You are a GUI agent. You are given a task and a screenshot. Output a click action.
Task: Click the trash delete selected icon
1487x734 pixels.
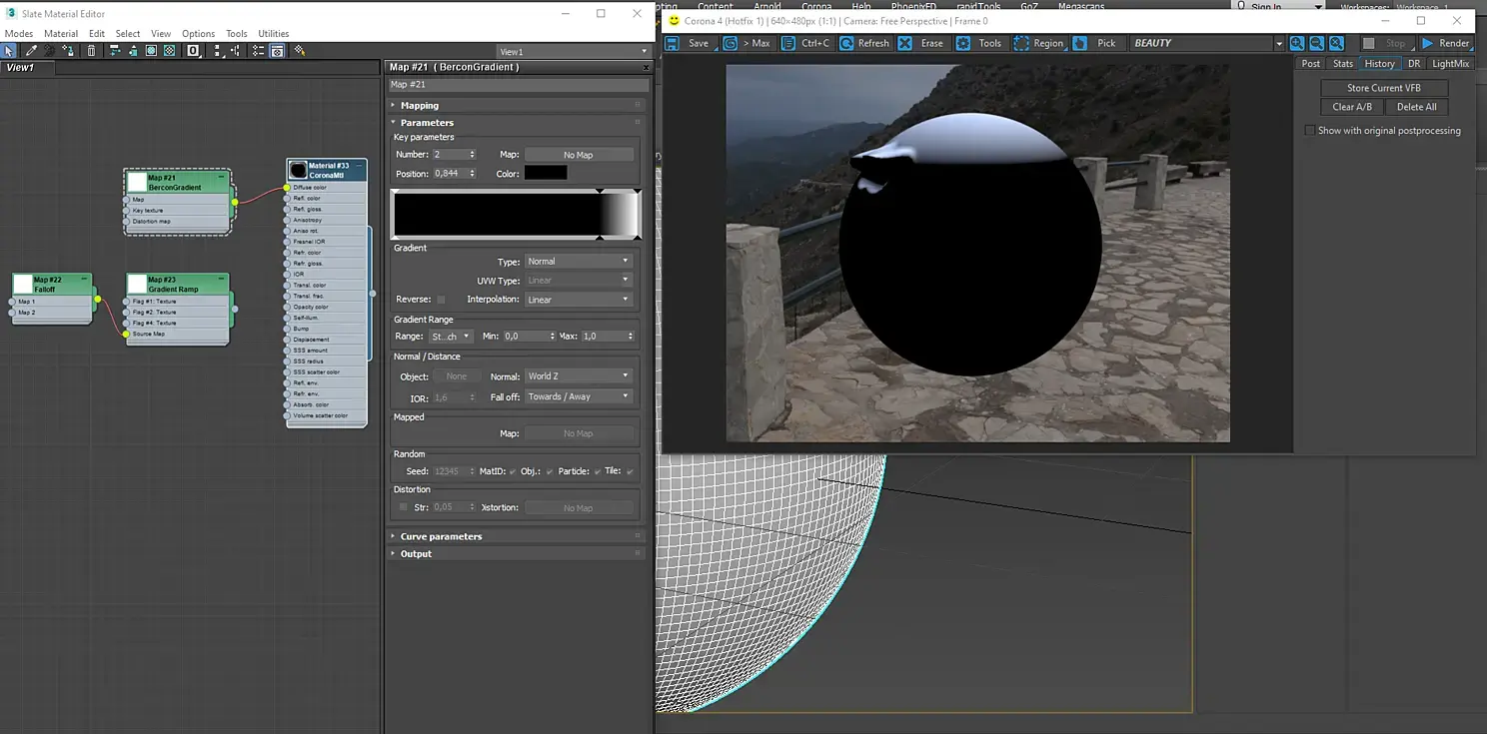[x=91, y=51]
